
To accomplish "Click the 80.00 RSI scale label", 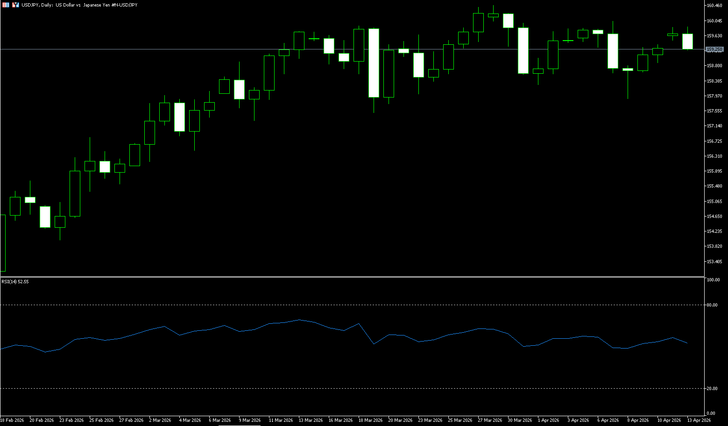I will [x=712, y=305].
